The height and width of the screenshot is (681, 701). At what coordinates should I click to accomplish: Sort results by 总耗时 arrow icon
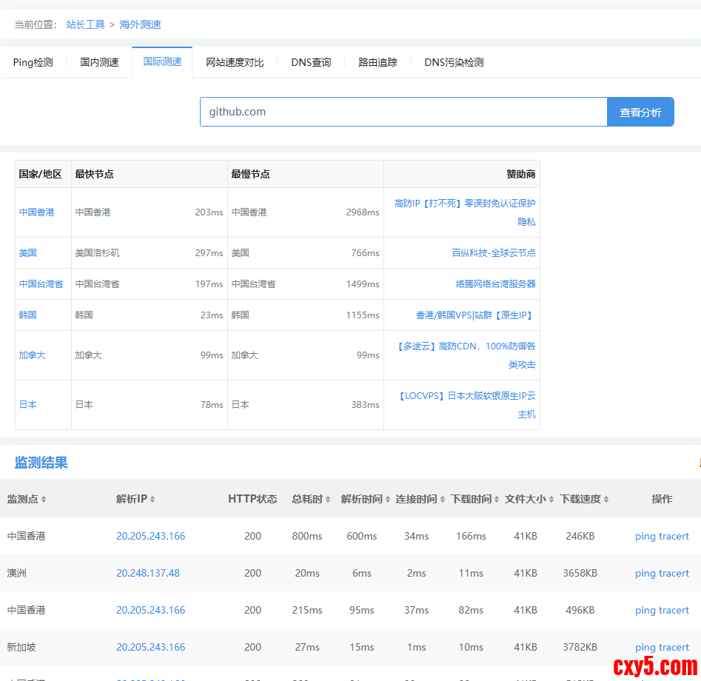328,500
